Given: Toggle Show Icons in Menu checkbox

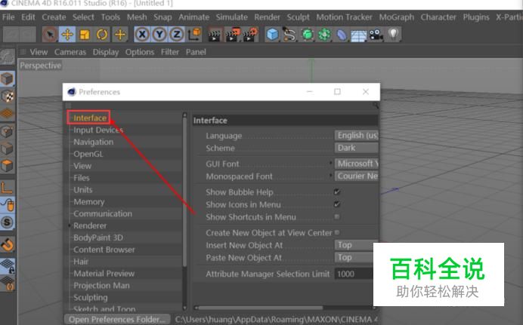Looking at the screenshot, I should click(x=337, y=204).
